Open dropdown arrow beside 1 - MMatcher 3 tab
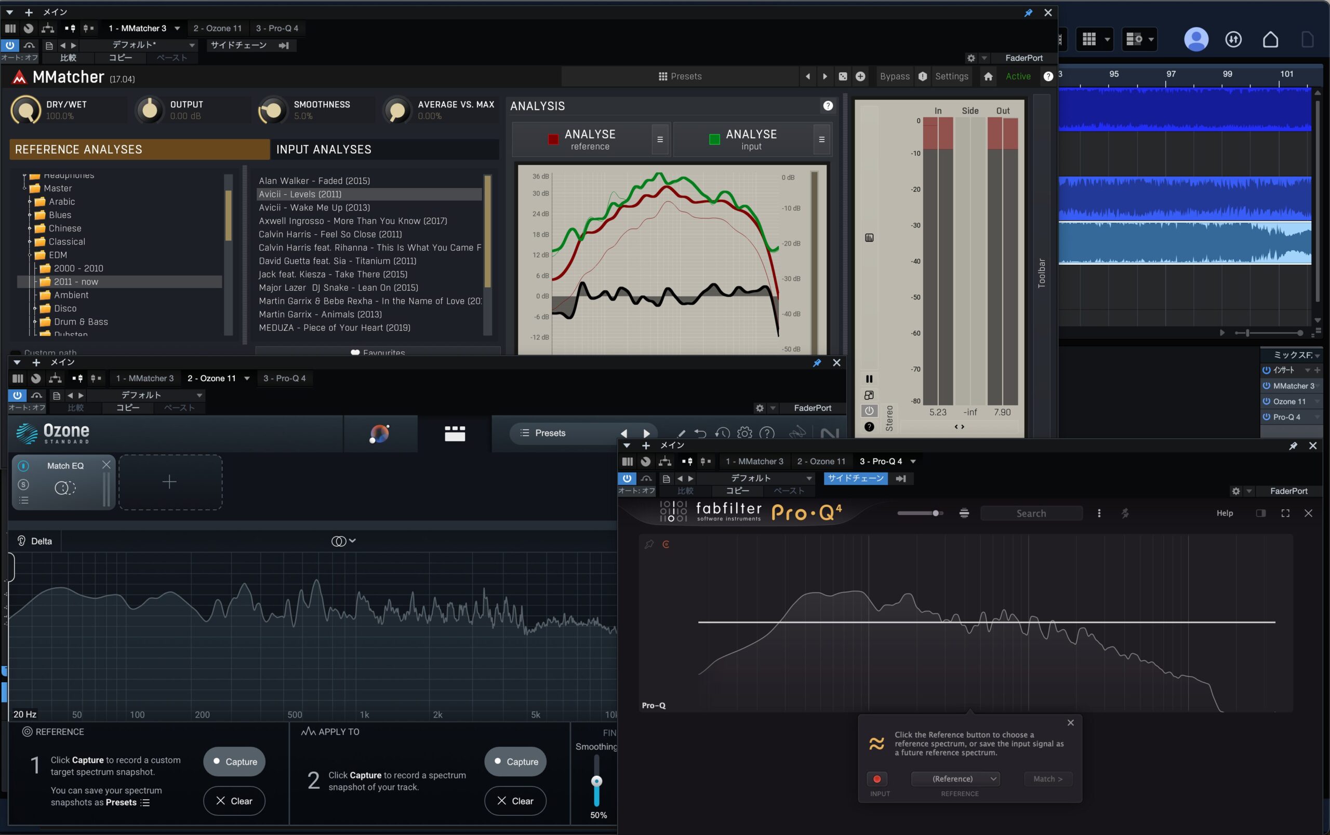1330x835 pixels. 177,29
